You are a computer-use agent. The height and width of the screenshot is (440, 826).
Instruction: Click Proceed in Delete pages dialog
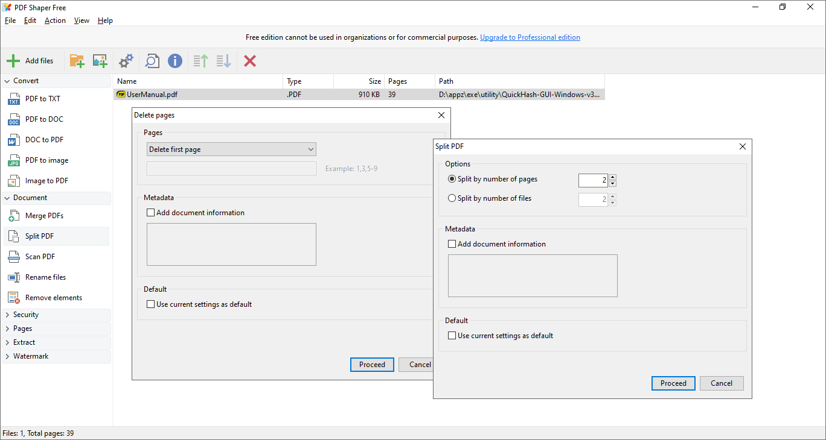click(372, 365)
